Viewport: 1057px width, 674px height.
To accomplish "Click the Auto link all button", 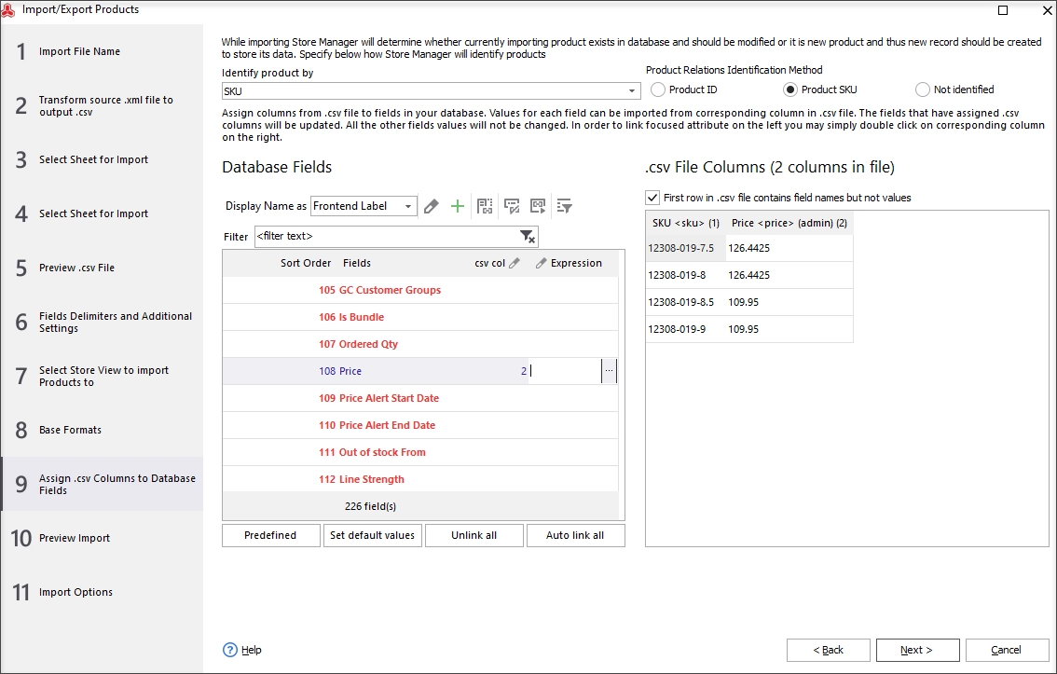I will click(575, 535).
